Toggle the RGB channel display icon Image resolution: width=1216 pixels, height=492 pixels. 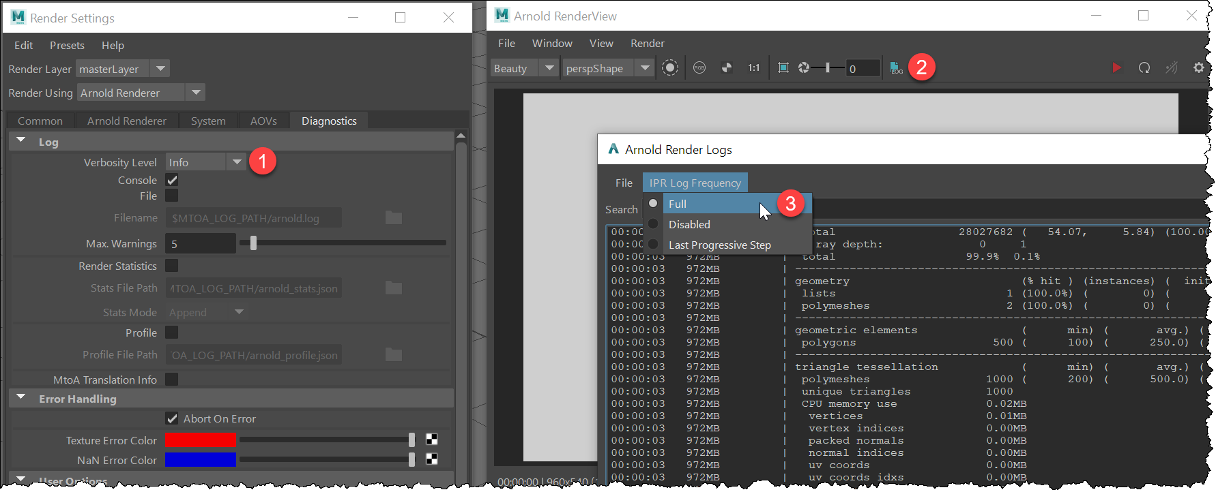[699, 67]
